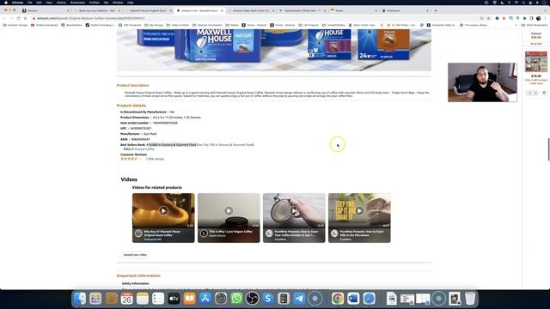
Task: Open the Trash in the dock
Action: tap(470, 299)
